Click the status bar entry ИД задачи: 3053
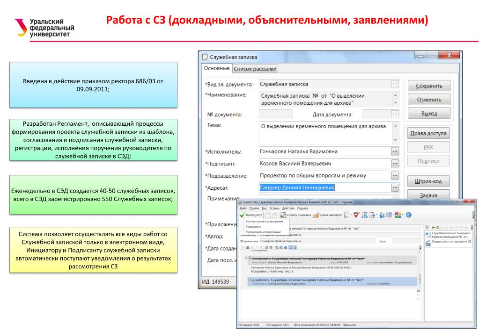Screen dimensions: 479x331 tap(249, 325)
